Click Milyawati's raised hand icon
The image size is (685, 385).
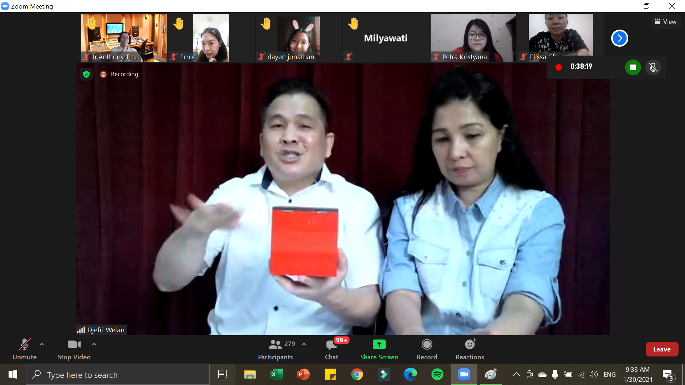[x=353, y=24]
